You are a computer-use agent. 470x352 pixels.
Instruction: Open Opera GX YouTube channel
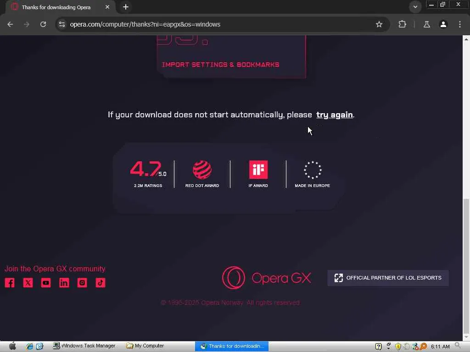point(46,282)
